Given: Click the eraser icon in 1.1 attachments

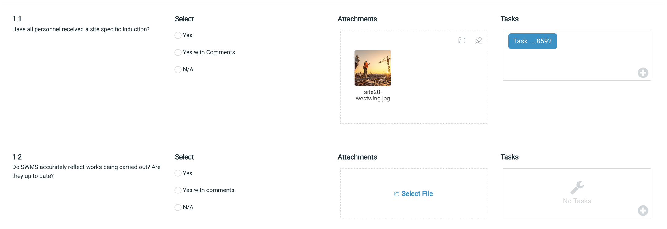Looking at the screenshot, I should (478, 40).
